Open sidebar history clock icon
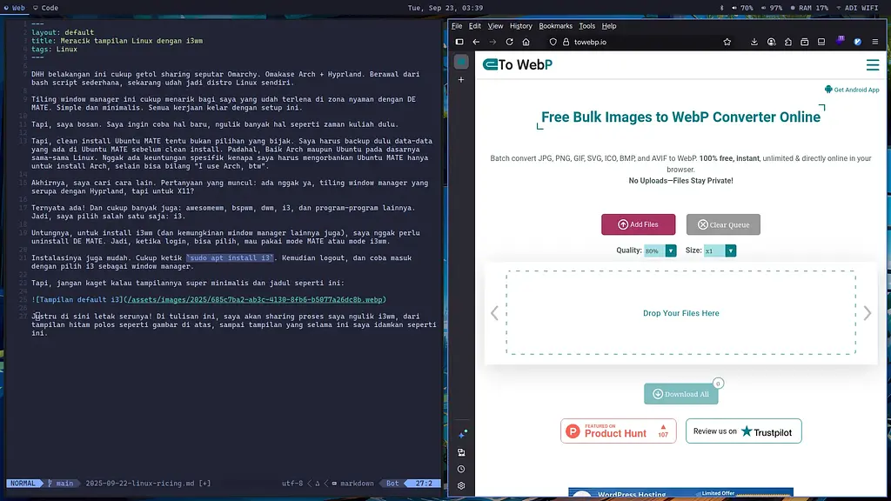891x501 pixels. click(461, 469)
